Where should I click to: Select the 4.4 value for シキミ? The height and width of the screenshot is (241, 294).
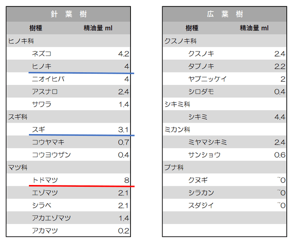point(280,117)
